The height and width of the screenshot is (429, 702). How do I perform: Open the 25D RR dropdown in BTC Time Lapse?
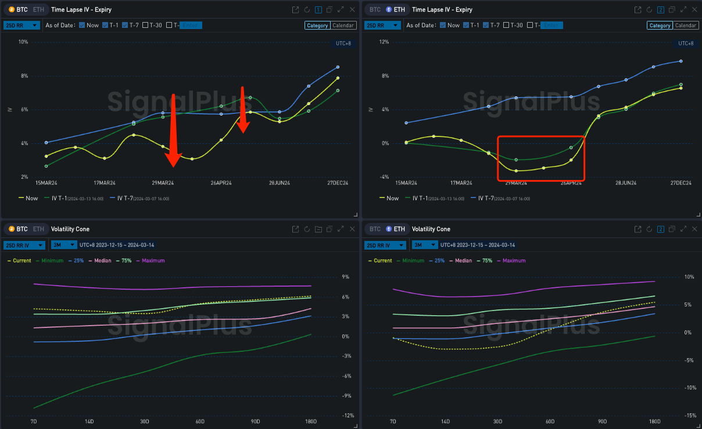tap(22, 26)
